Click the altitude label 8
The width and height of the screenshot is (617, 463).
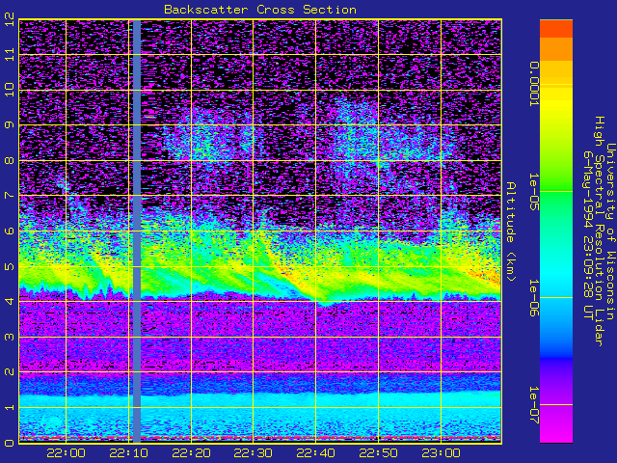click(x=10, y=160)
